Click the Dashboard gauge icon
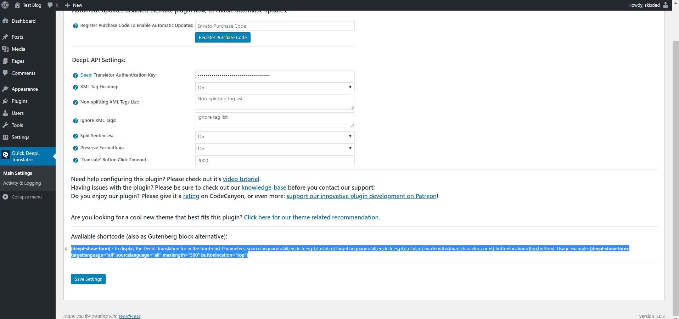 tap(5, 21)
